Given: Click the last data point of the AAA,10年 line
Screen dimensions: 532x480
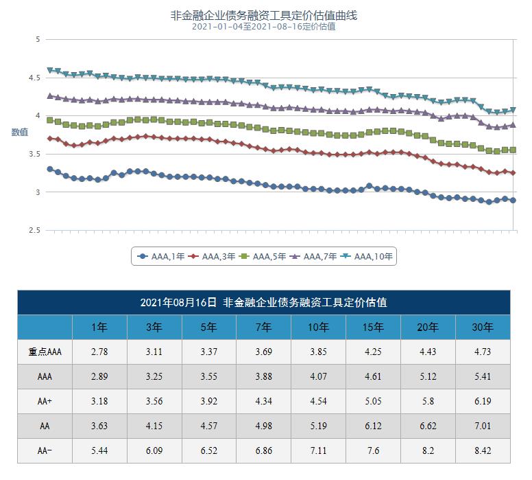Looking at the screenshot, I should 513,110.
